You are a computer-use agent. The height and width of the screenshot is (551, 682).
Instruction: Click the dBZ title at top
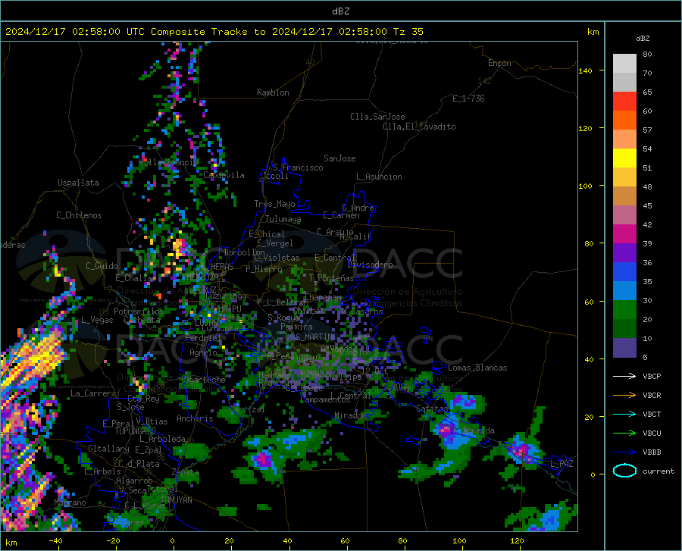(340, 11)
